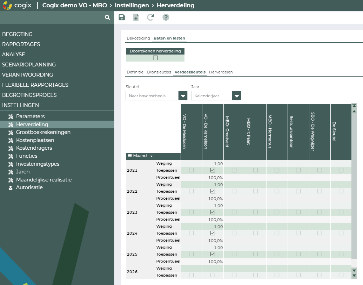Check Toepassen 2022 for MBO - Grootveld
The width and height of the screenshot is (363, 285).
[234, 191]
